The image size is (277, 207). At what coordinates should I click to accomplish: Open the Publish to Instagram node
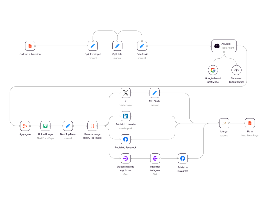pyautogui.click(x=183, y=158)
